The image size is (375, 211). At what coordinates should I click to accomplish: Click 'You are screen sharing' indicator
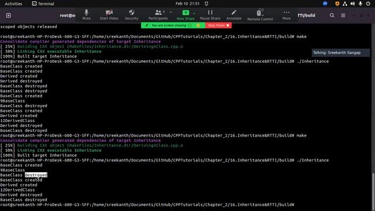click(173, 25)
